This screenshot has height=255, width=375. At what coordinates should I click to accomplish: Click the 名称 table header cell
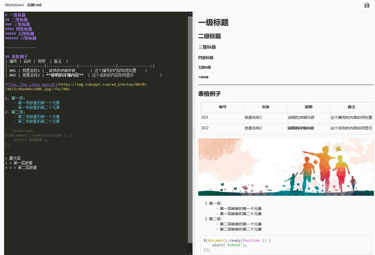tap(266, 107)
